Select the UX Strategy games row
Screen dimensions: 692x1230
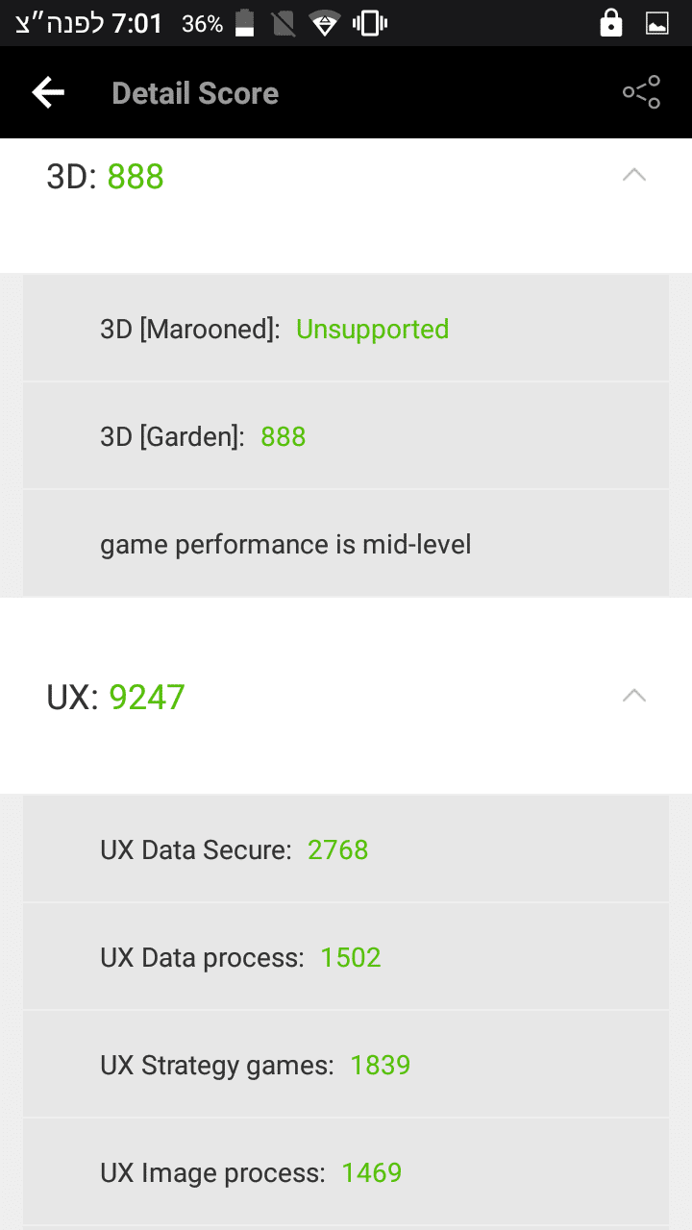click(x=346, y=1065)
